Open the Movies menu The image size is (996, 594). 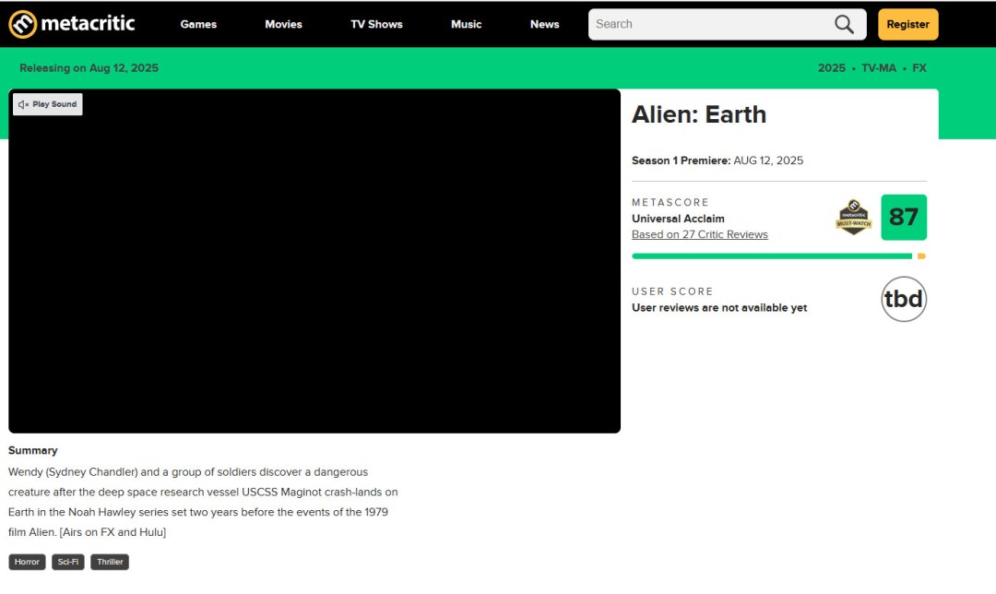[x=283, y=24]
